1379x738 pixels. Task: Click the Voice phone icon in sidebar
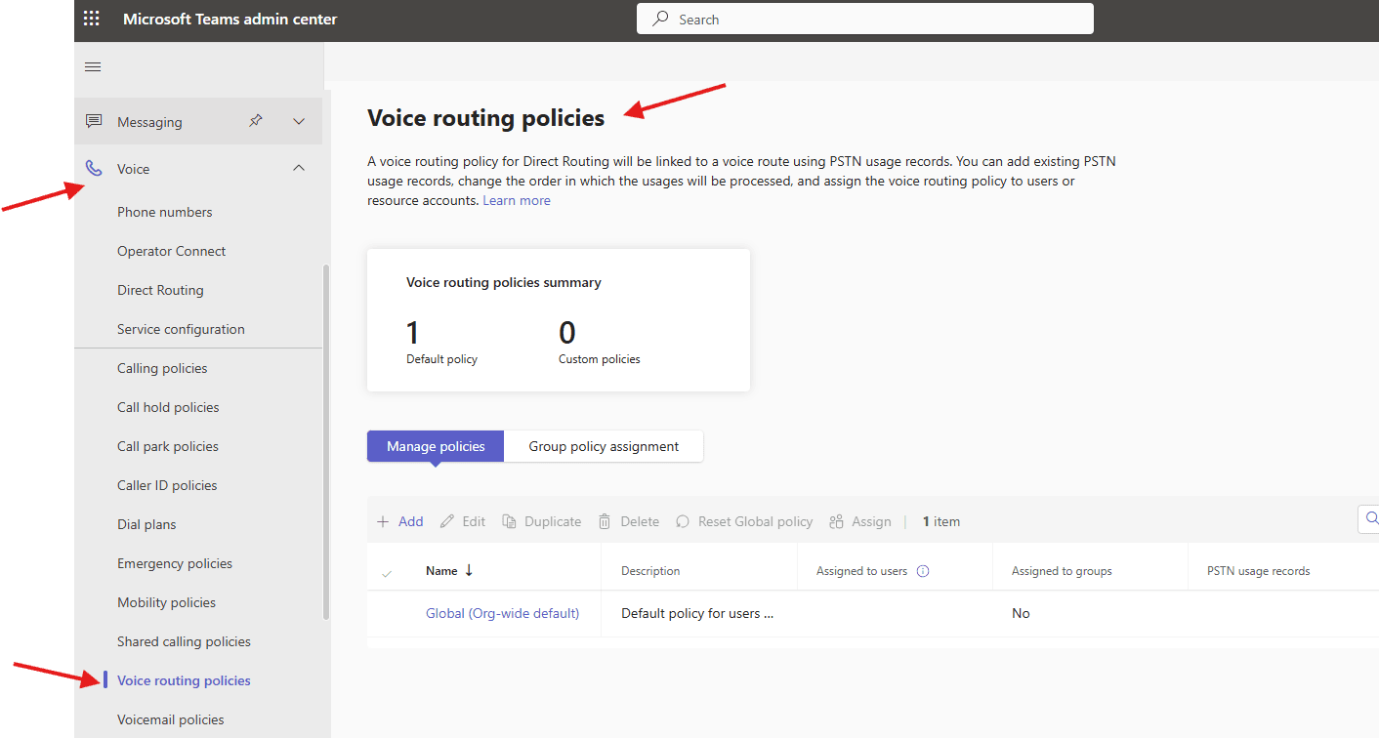coord(93,168)
